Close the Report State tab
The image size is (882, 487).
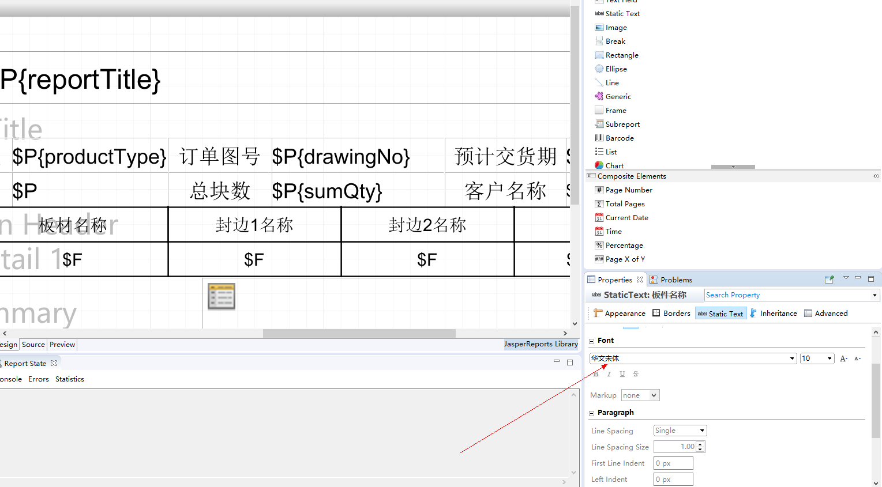(54, 363)
